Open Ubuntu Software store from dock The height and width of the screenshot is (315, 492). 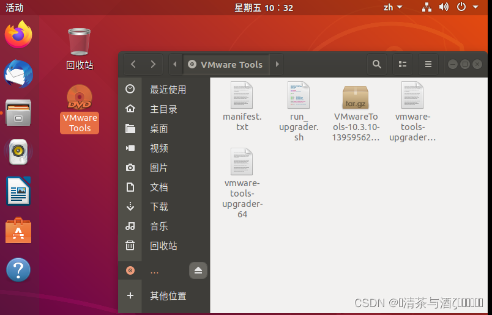point(18,231)
